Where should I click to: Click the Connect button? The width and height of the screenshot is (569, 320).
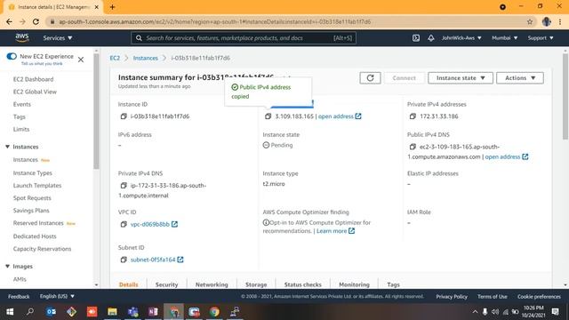pyautogui.click(x=404, y=78)
